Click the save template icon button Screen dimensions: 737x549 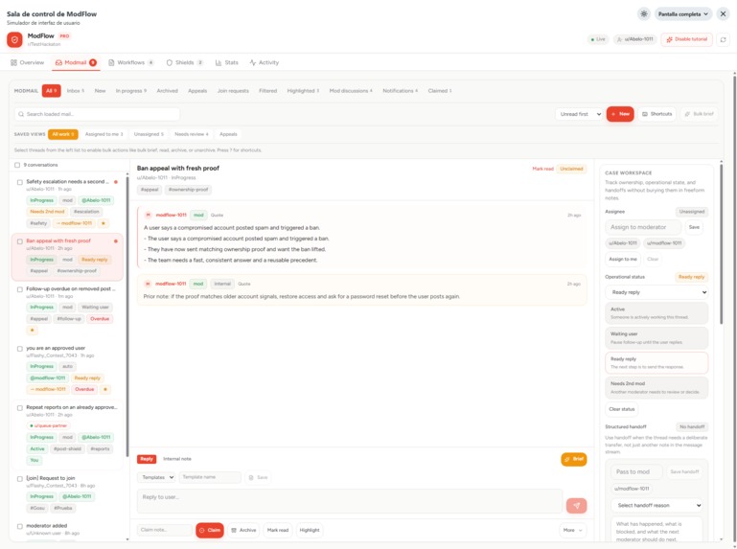(258, 477)
